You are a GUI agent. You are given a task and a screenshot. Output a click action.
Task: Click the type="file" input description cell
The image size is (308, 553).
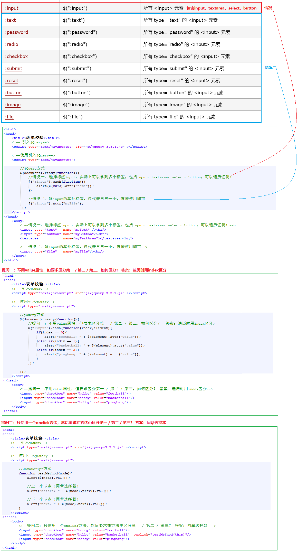click(x=179, y=117)
